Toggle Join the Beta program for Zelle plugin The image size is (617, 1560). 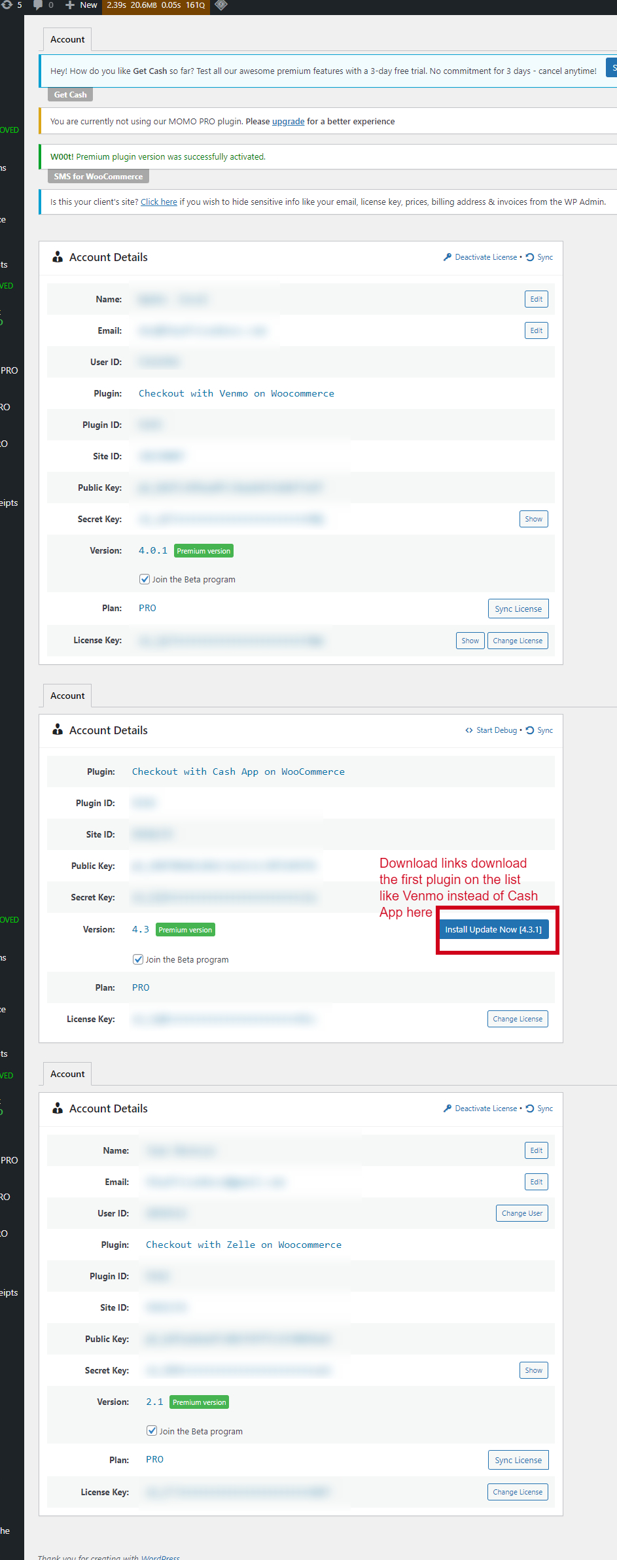[x=152, y=1431]
